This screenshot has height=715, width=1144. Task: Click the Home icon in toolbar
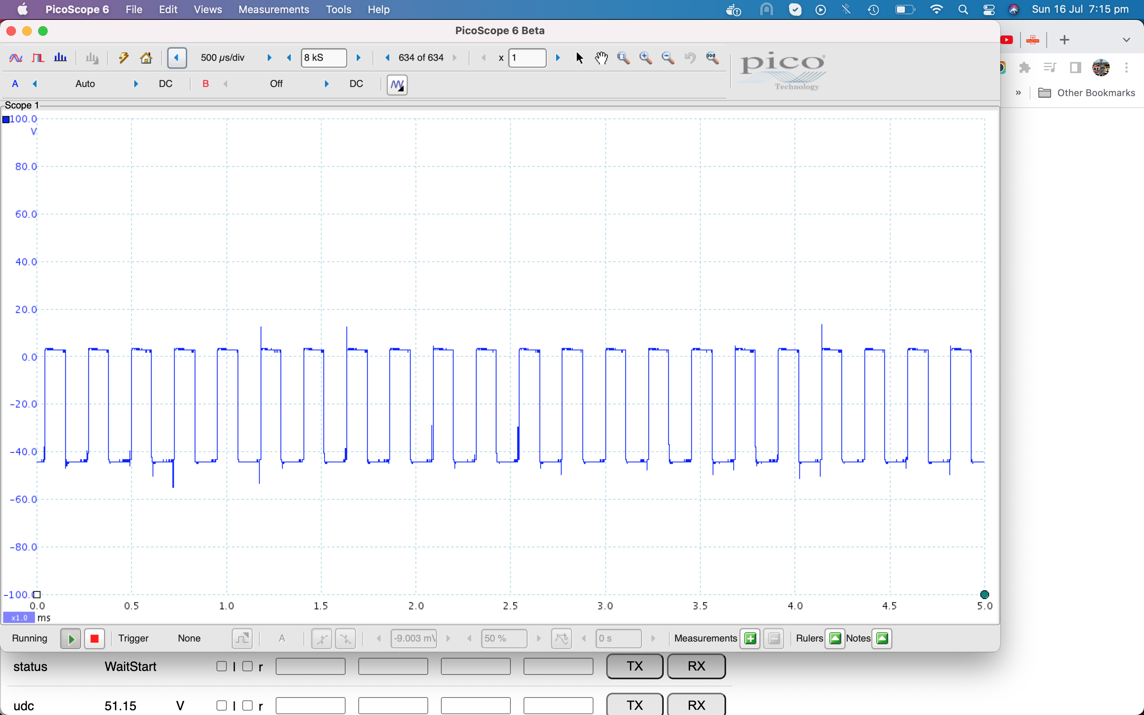click(146, 58)
